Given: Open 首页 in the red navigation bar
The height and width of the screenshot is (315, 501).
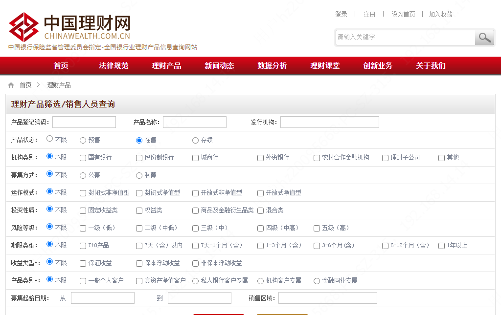Looking at the screenshot, I should coord(61,65).
